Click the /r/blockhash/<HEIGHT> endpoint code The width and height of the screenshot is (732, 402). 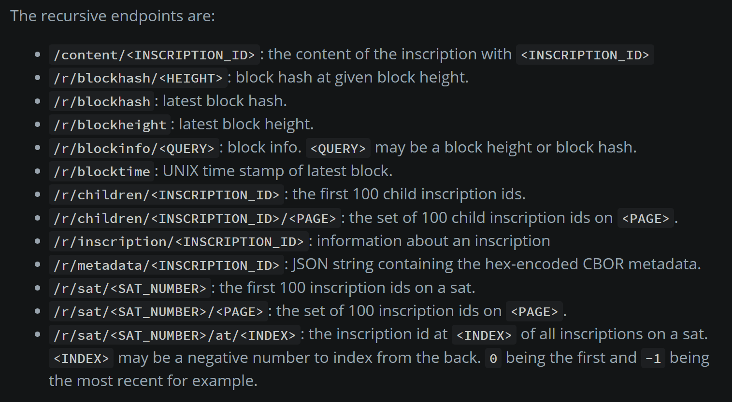138,78
